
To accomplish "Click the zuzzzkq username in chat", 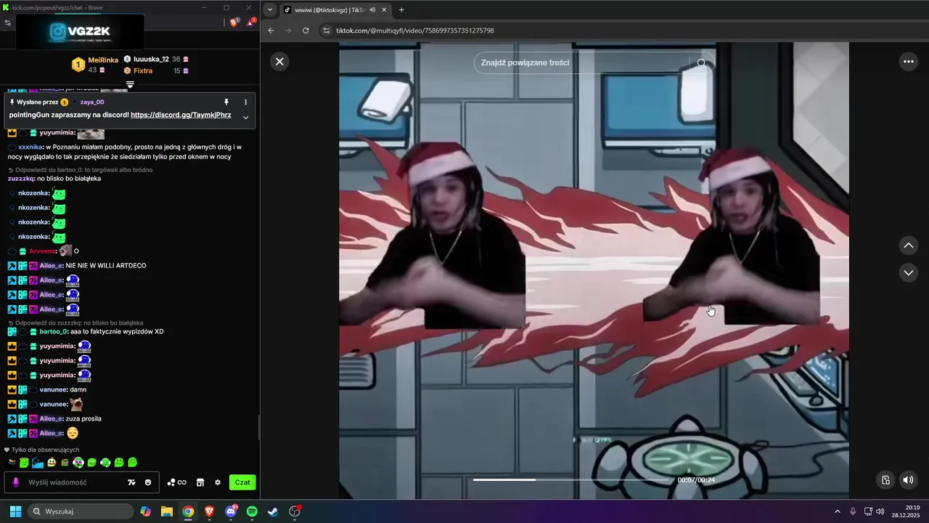I will click(21, 179).
